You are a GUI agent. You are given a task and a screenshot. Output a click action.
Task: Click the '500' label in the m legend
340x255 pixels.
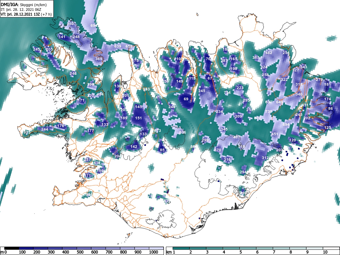coord(80,252)
